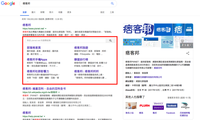The height and width of the screenshot is (120, 200).
Task: Expand dropdown arrow beside zh.wikipedia.org URL
Action: coord(59,92)
